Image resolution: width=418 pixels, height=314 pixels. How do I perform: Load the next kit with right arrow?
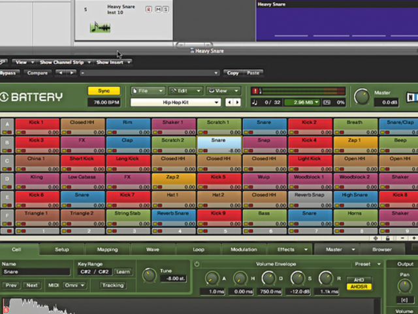237,102
